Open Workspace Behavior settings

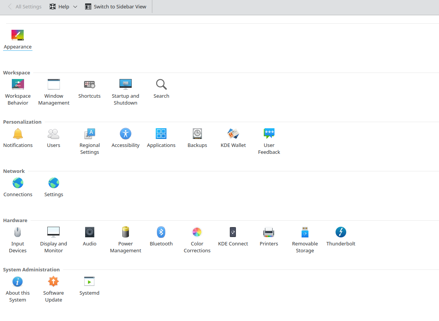click(x=18, y=84)
